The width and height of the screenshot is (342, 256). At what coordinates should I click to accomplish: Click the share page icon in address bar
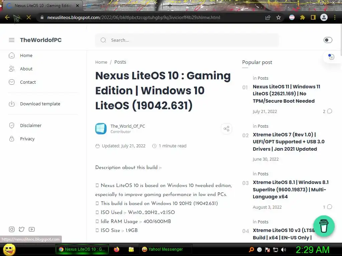268,17
